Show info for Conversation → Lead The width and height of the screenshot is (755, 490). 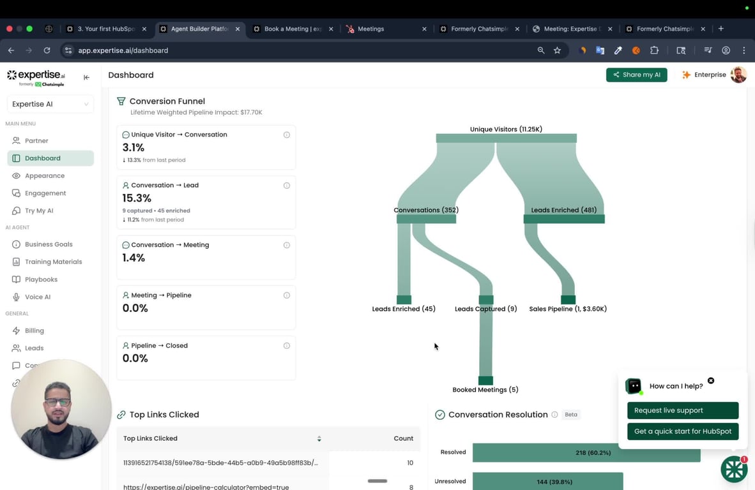(287, 185)
